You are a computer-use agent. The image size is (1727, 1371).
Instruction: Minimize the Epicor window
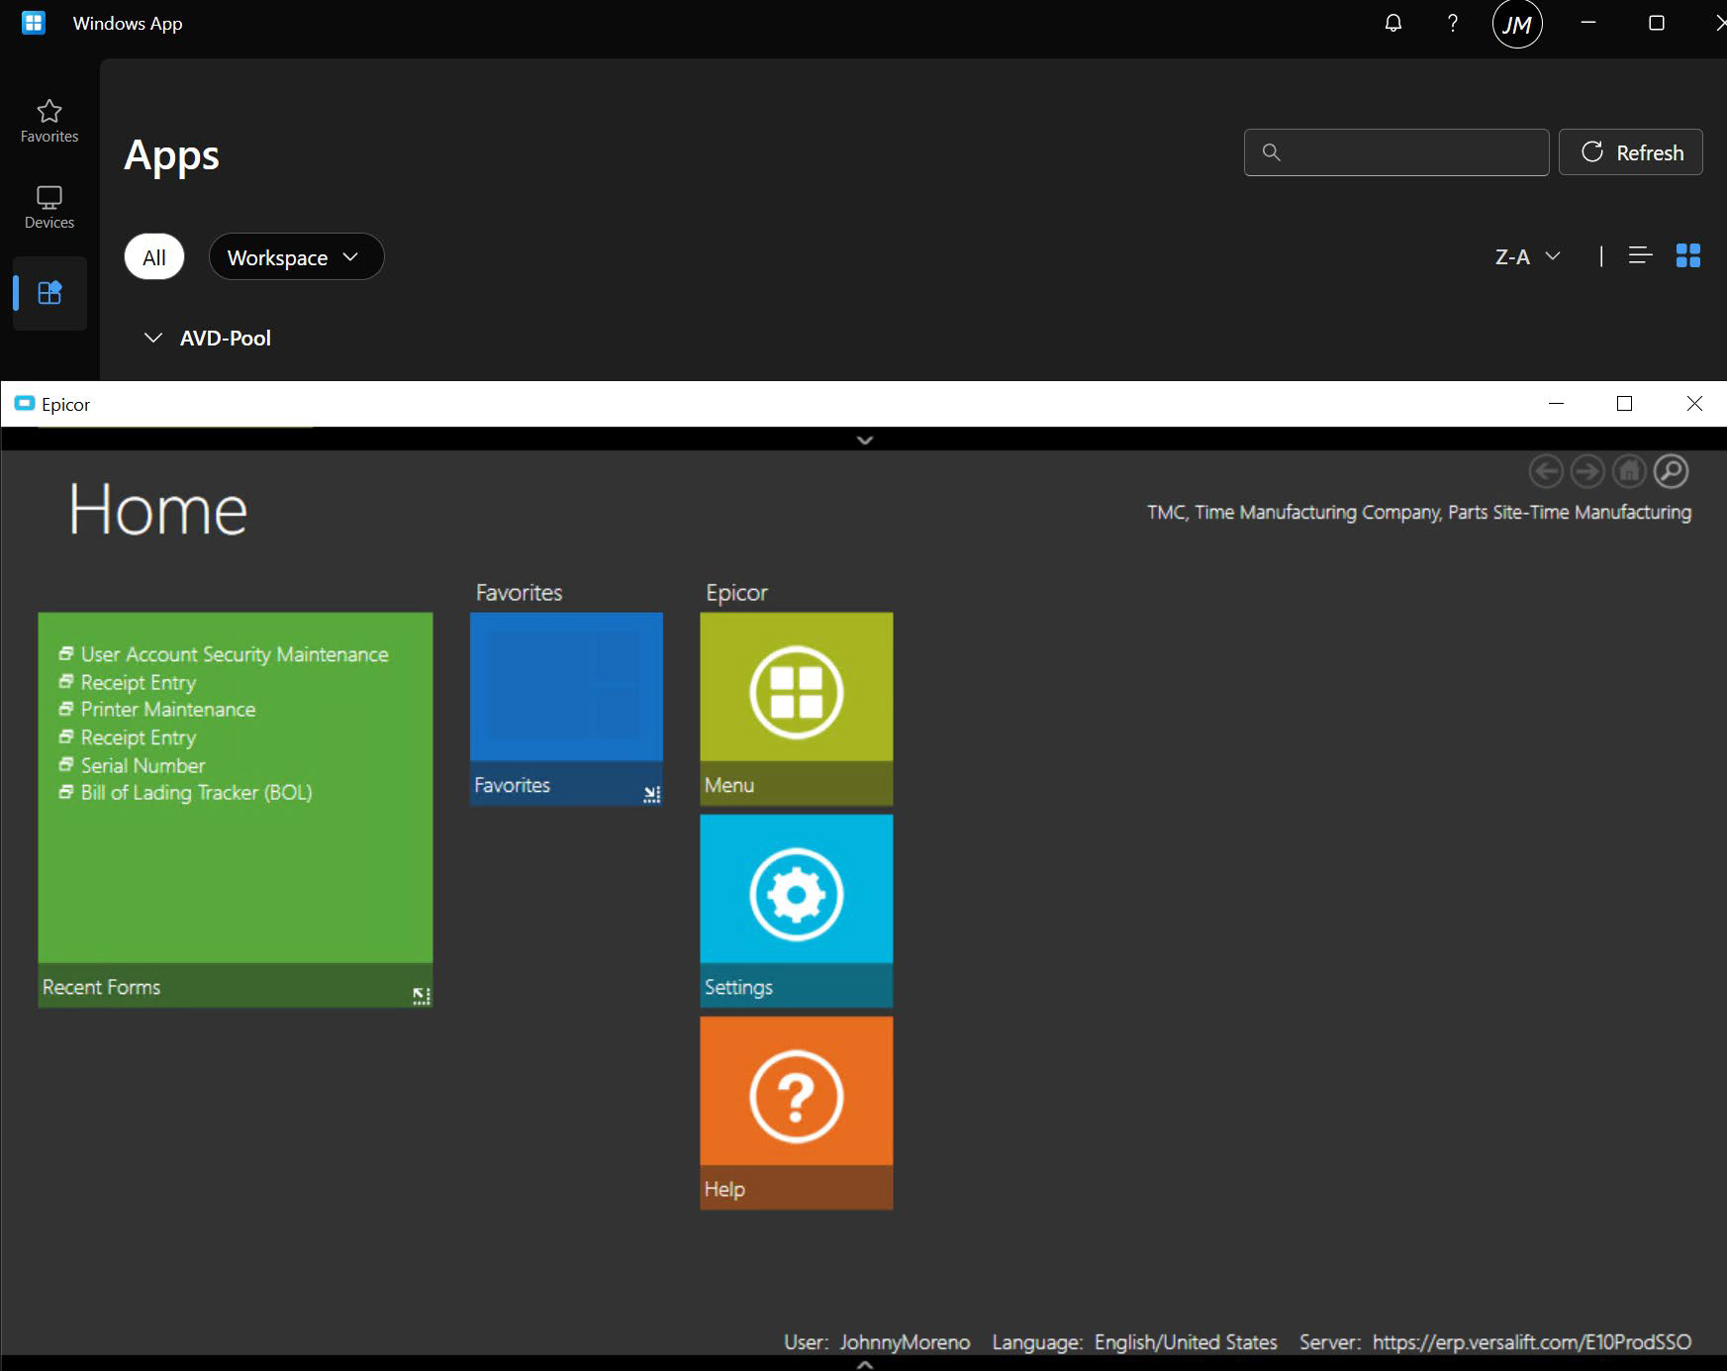(x=1556, y=403)
